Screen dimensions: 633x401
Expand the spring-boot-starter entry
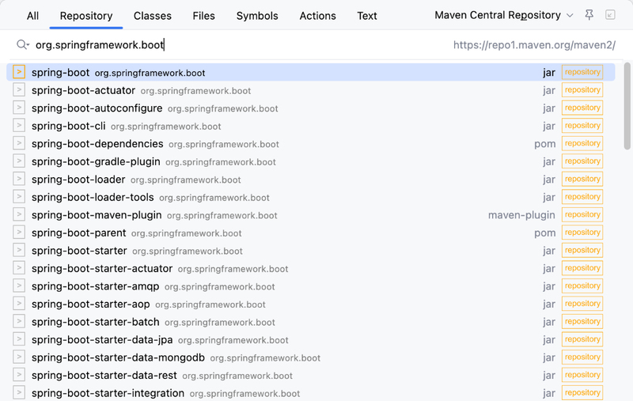click(19, 250)
